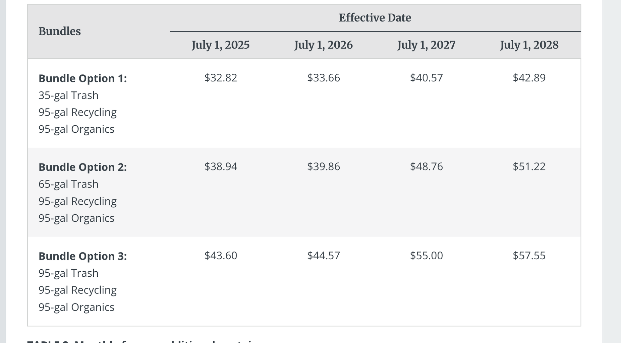Click the Bundle Option 3 label
The image size is (621, 343).
click(x=82, y=256)
